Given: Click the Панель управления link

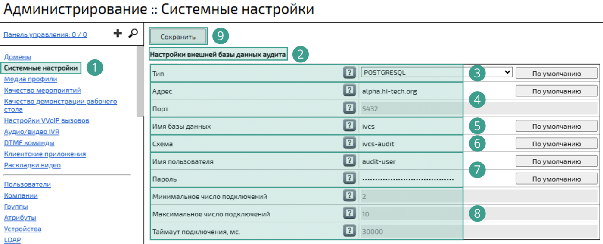Looking at the screenshot, I should pyautogui.click(x=45, y=35).
